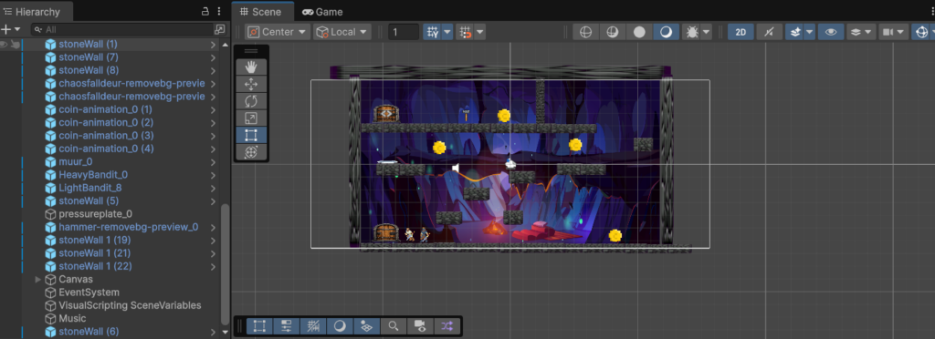Click the speaker audio gizmo in scene

[456, 169]
